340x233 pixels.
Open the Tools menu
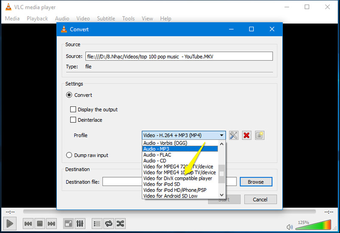pos(128,19)
